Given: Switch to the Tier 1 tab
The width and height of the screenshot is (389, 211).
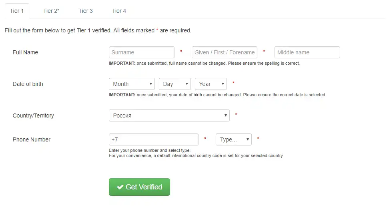Looking at the screenshot, I should [x=17, y=11].
